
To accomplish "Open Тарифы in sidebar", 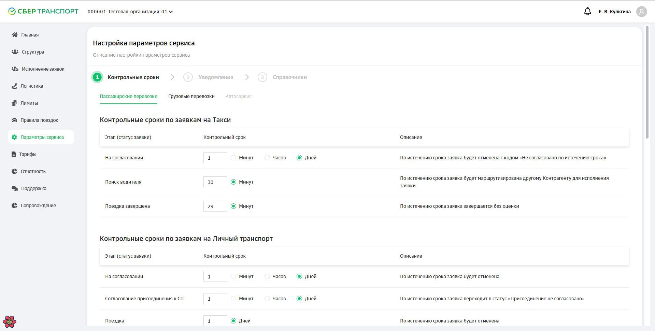I will coord(28,154).
